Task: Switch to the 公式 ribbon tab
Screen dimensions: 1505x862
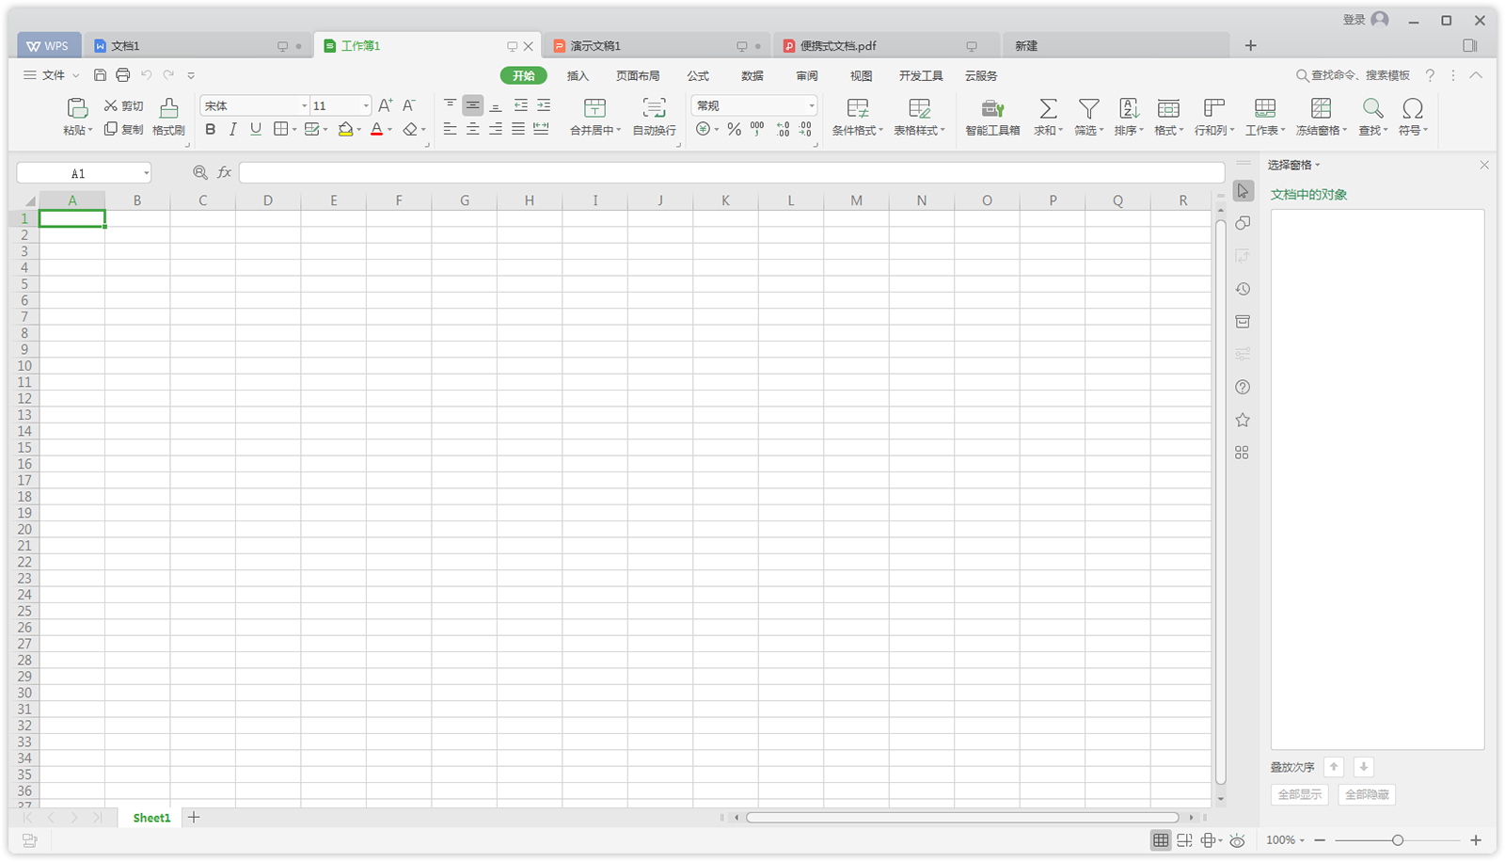Action: coord(698,75)
